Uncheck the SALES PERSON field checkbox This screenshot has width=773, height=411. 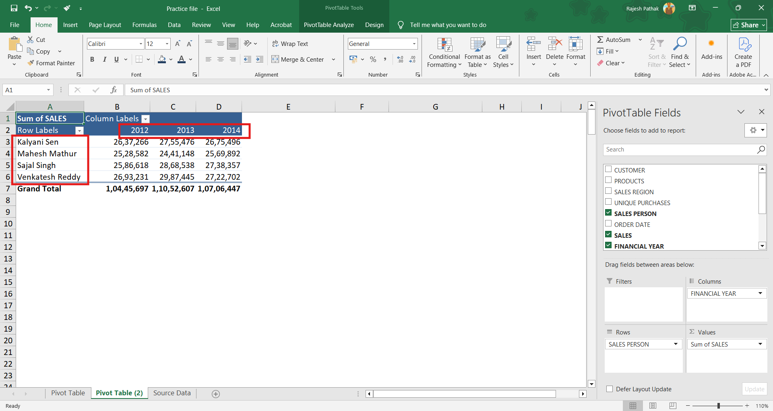pyautogui.click(x=608, y=213)
